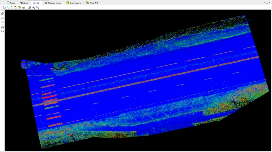Click the blue undo arrow toolbar icon

pyautogui.click(x=8, y=7)
